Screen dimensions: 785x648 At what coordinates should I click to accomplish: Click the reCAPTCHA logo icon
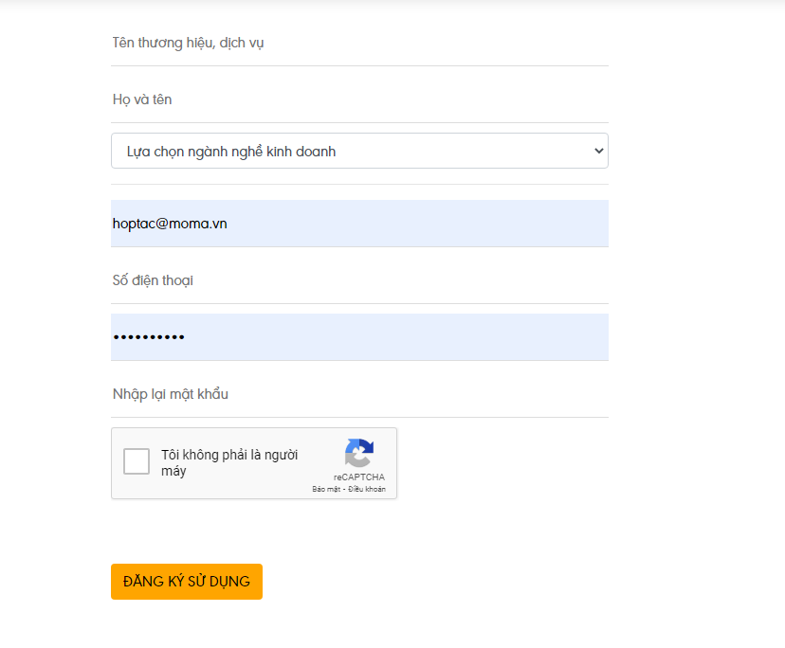point(358,453)
